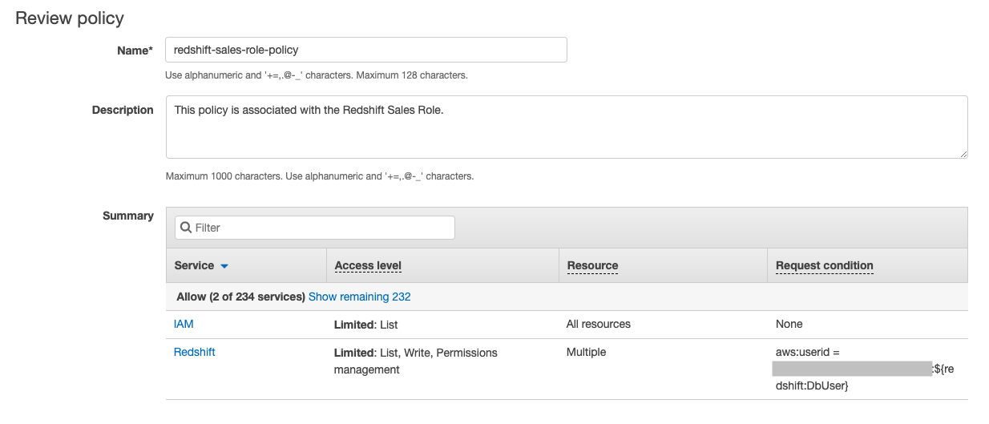Open the IAM service link
The width and height of the screenshot is (989, 424).
184,325
